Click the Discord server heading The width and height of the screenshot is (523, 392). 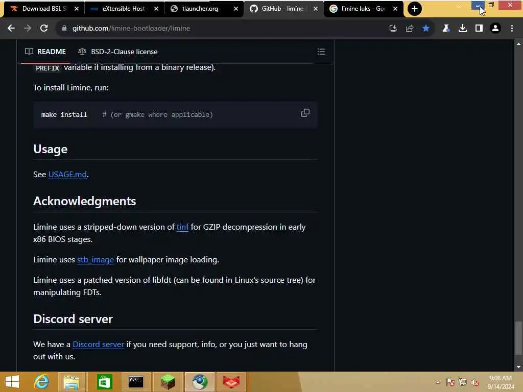tap(73, 319)
